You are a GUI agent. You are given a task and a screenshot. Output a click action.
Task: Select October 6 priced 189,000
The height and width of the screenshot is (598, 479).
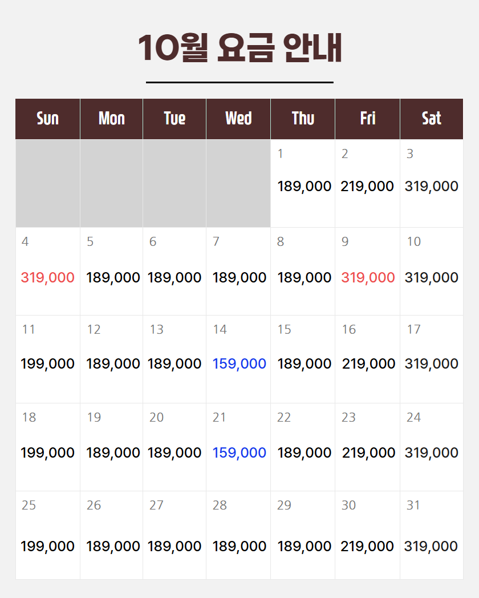(x=174, y=271)
